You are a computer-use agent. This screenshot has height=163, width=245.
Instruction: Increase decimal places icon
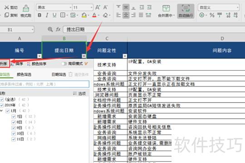(228, 15)
